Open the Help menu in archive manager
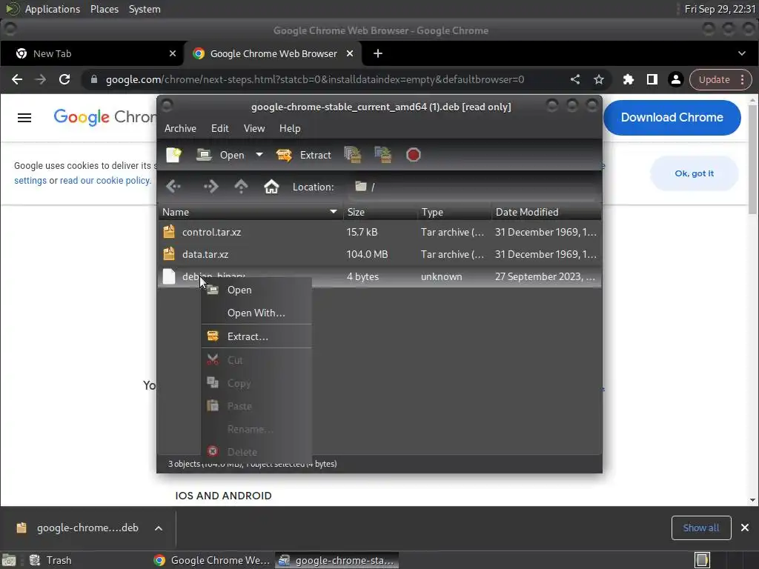The image size is (759, 569). click(x=290, y=128)
